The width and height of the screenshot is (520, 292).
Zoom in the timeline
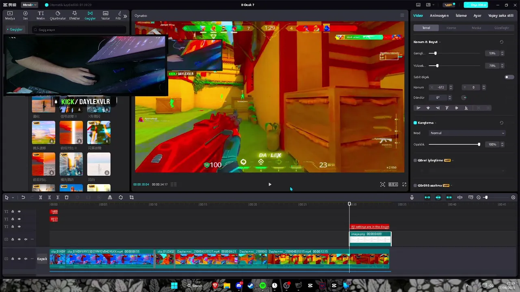513,198
